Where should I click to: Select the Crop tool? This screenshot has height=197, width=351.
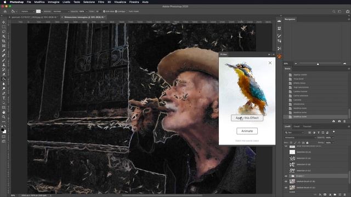tap(4, 41)
